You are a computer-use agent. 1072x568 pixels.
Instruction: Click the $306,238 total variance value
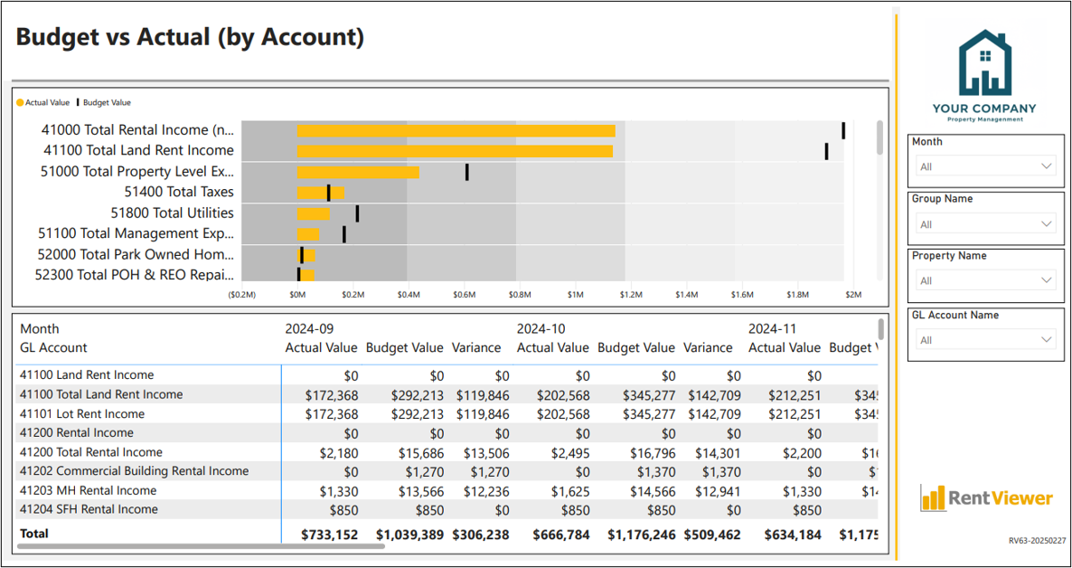pyautogui.click(x=481, y=535)
